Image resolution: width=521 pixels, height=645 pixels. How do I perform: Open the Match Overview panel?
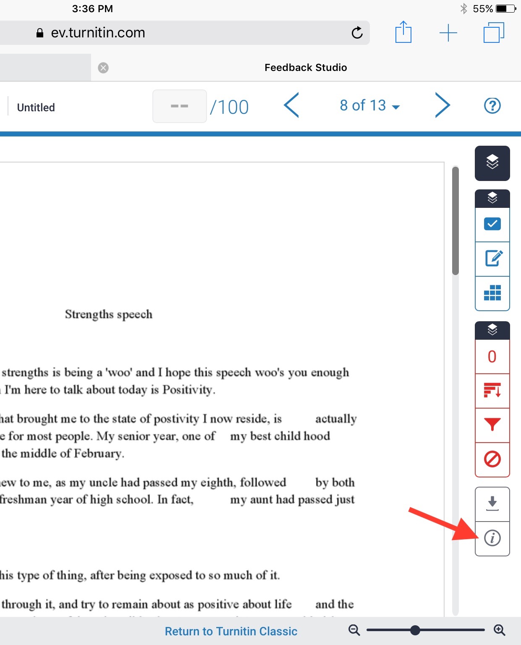click(492, 391)
